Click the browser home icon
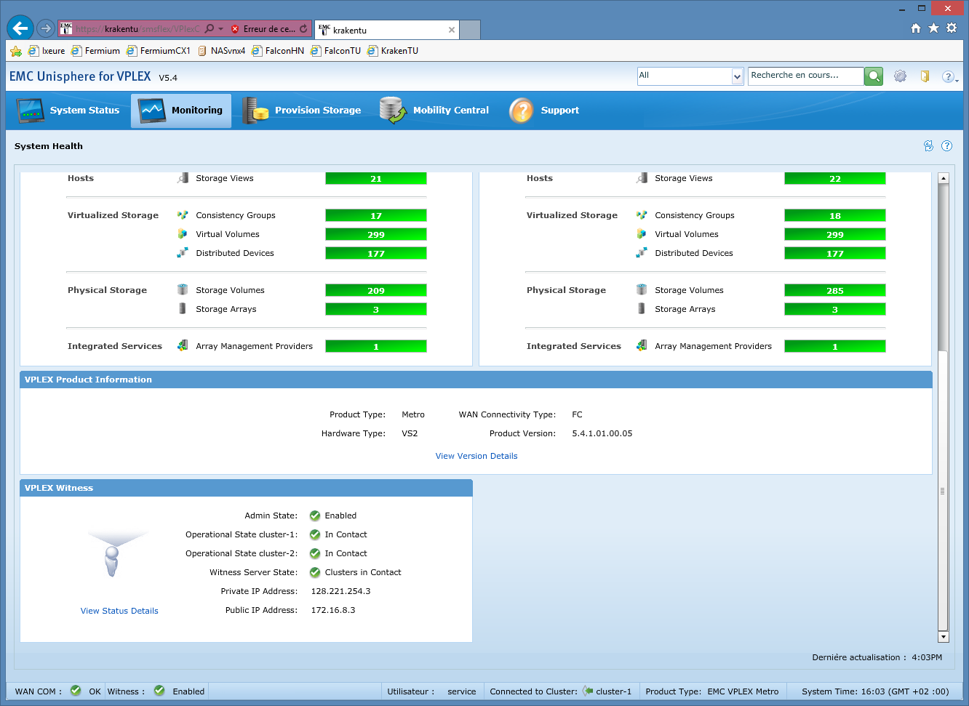The width and height of the screenshot is (969, 706). 916,28
